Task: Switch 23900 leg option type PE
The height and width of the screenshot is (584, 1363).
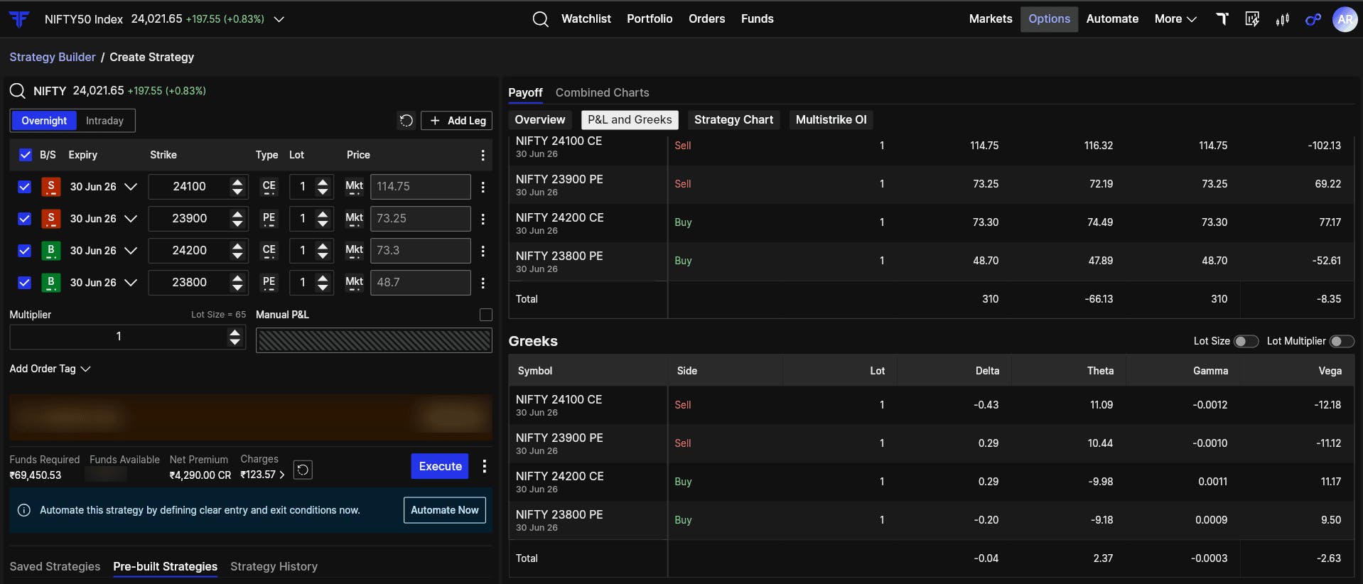Action: click(x=269, y=219)
